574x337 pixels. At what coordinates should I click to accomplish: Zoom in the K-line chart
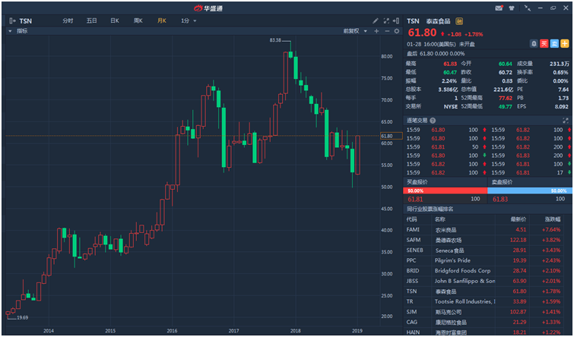pyautogui.click(x=376, y=31)
